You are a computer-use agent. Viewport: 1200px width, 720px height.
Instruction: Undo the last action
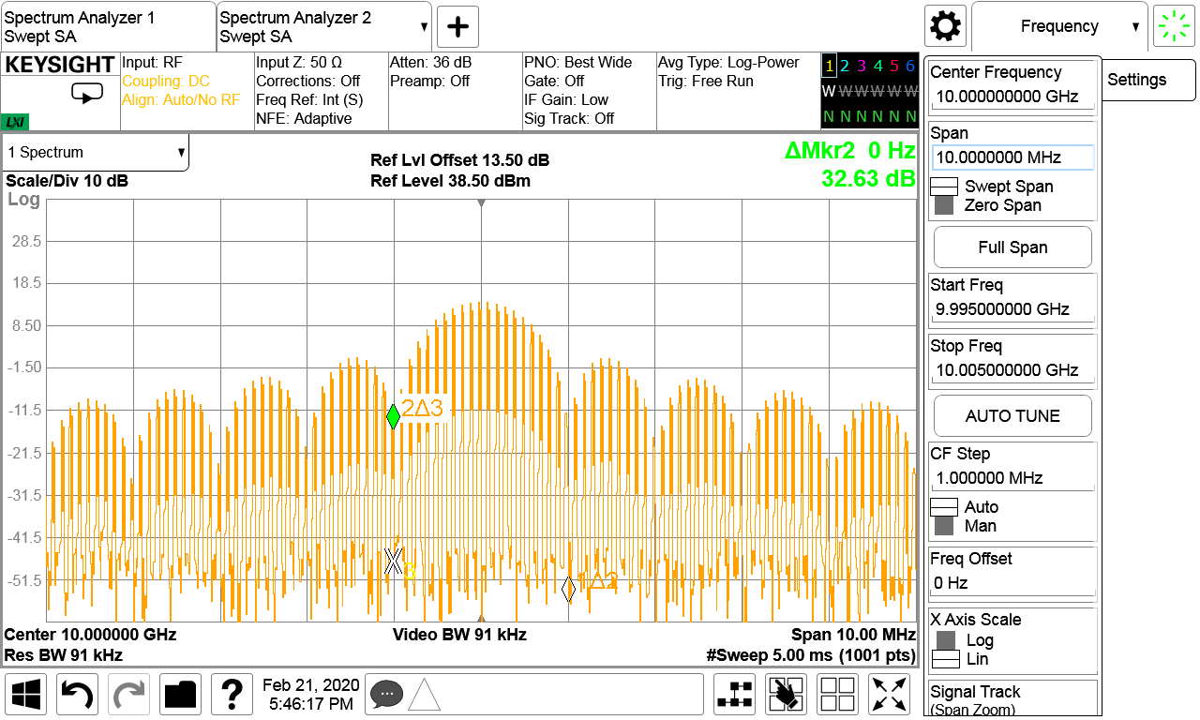pyautogui.click(x=78, y=695)
